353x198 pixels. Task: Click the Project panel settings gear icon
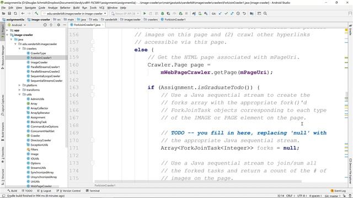58,25
